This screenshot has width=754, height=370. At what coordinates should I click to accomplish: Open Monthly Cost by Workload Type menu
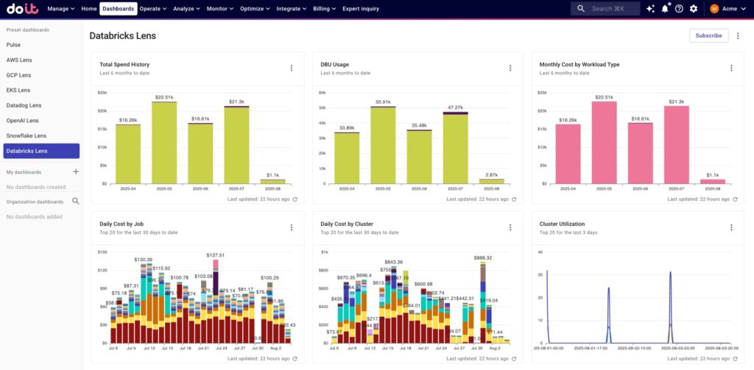(x=731, y=68)
